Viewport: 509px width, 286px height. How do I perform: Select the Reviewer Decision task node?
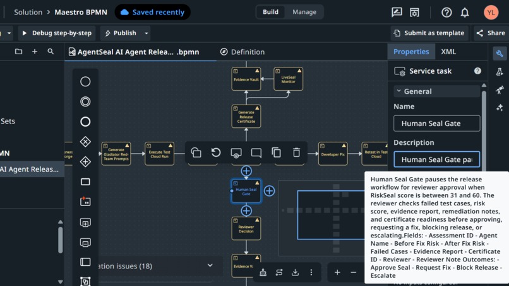click(246, 229)
